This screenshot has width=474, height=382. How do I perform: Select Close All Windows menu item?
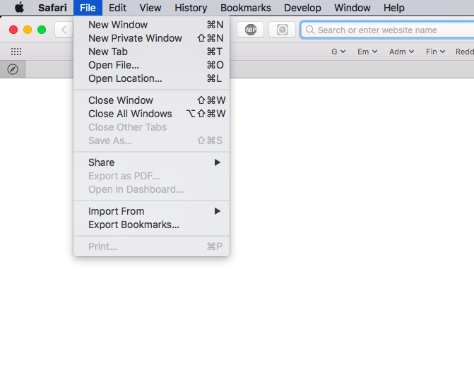(151, 114)
